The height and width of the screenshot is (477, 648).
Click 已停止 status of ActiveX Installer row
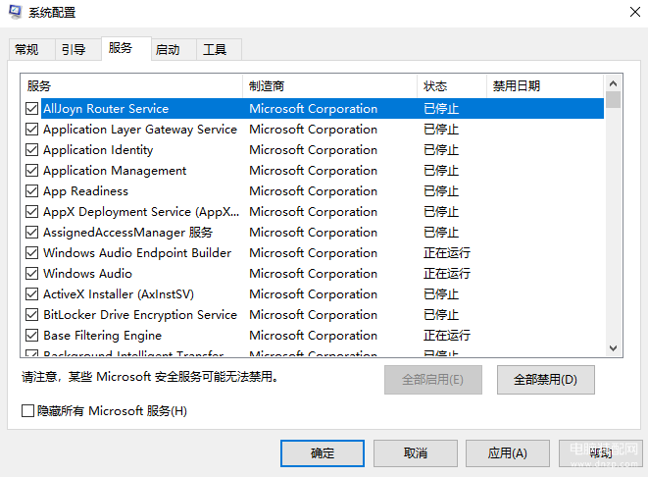point(441,294)
